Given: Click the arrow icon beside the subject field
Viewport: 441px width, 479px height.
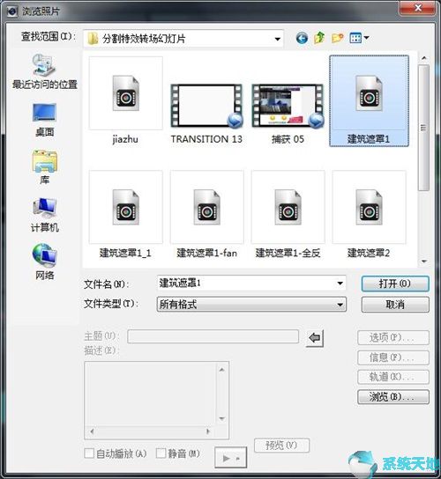Looking at the screenshot, I should pyautogui.click(x=315, y=338).
